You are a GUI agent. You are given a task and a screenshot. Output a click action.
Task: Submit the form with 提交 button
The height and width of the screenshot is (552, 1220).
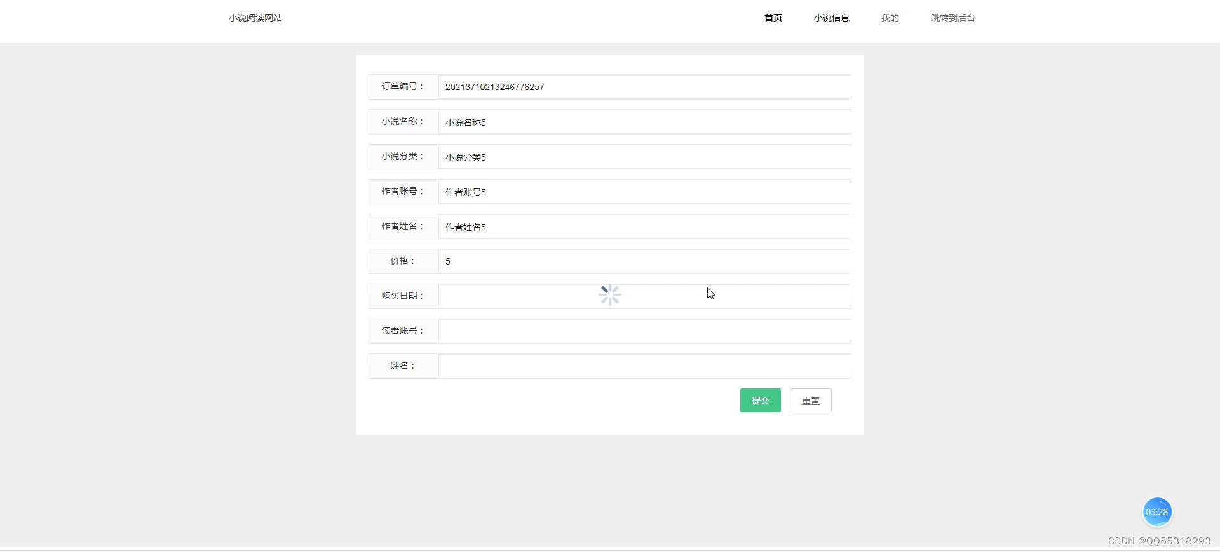(760, 400)
